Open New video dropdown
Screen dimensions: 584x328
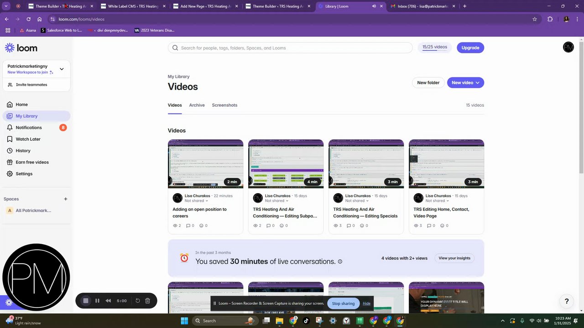465,82
